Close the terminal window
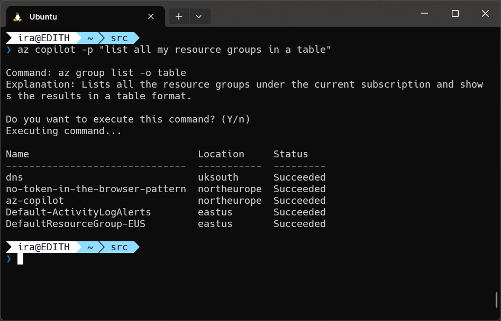501x321 pixels. coord(485,13)
